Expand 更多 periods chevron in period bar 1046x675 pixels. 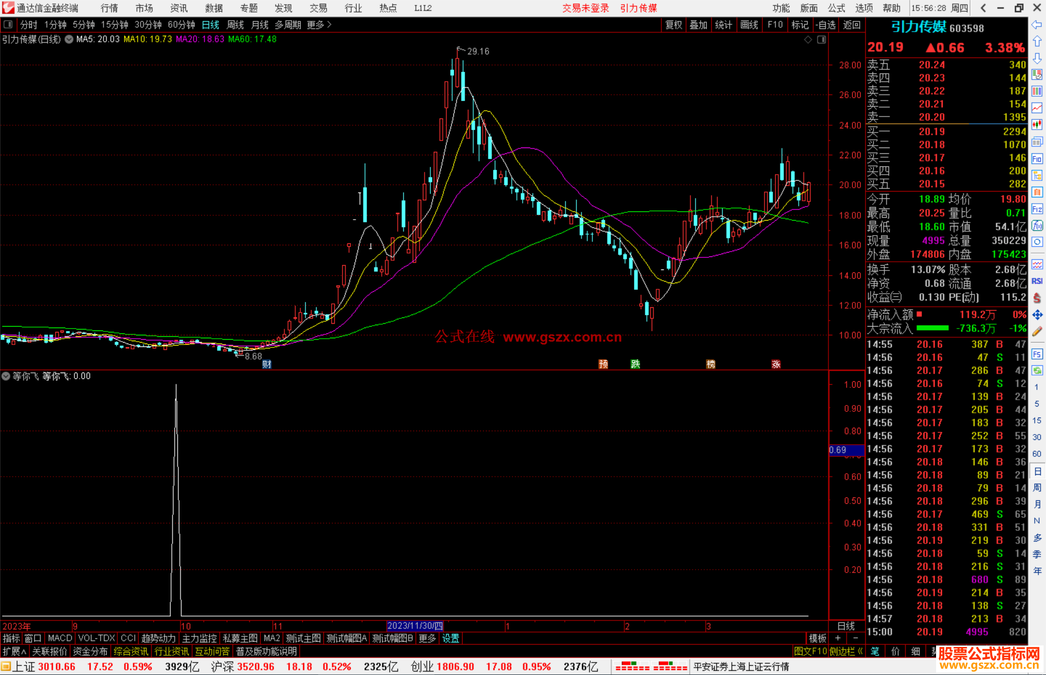329,24
